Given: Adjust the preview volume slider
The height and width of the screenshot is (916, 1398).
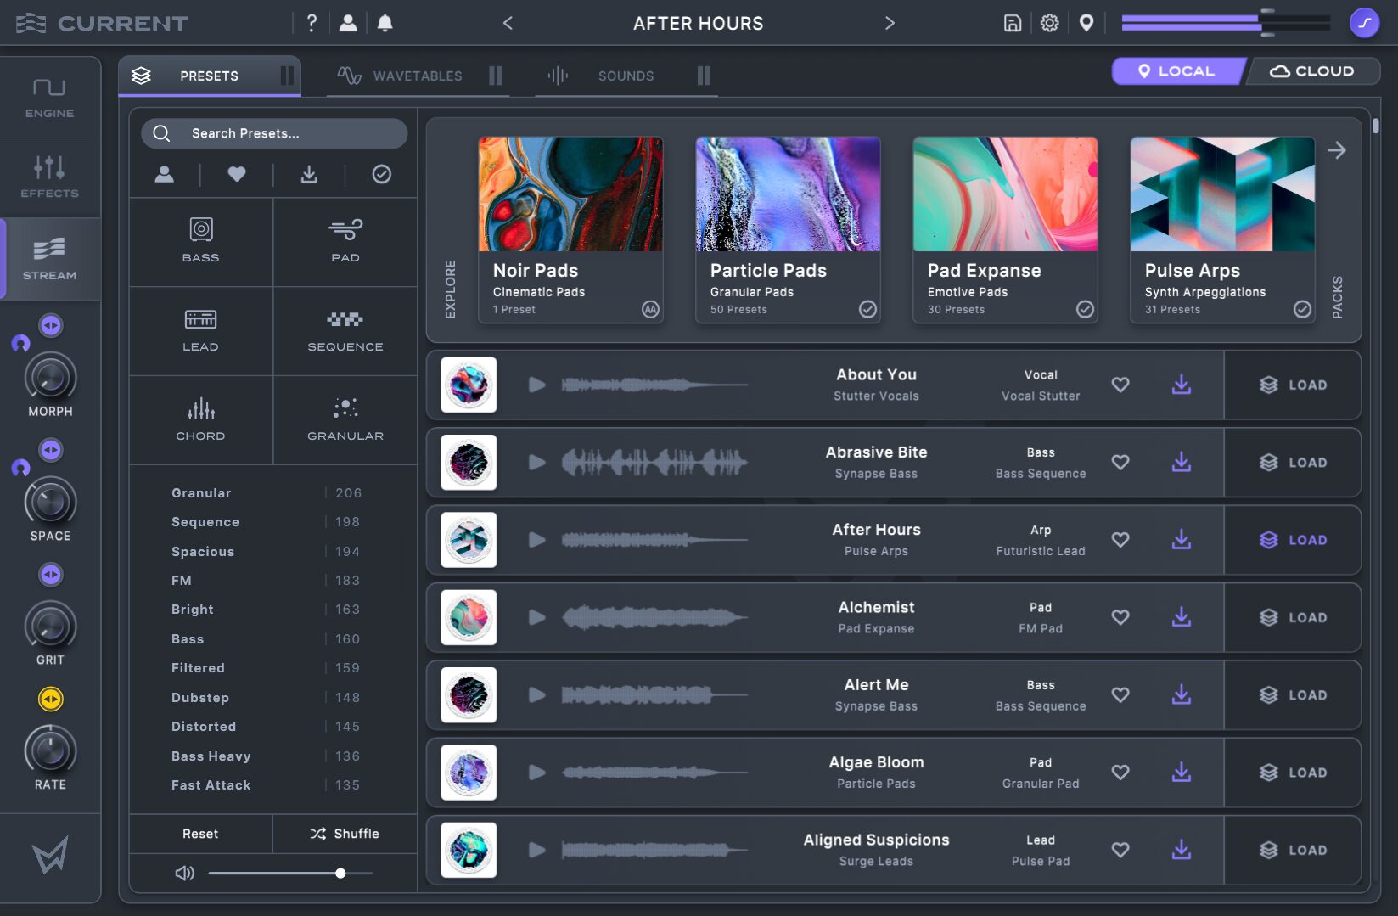Looking at the screenshot, I should coord(290,873).
